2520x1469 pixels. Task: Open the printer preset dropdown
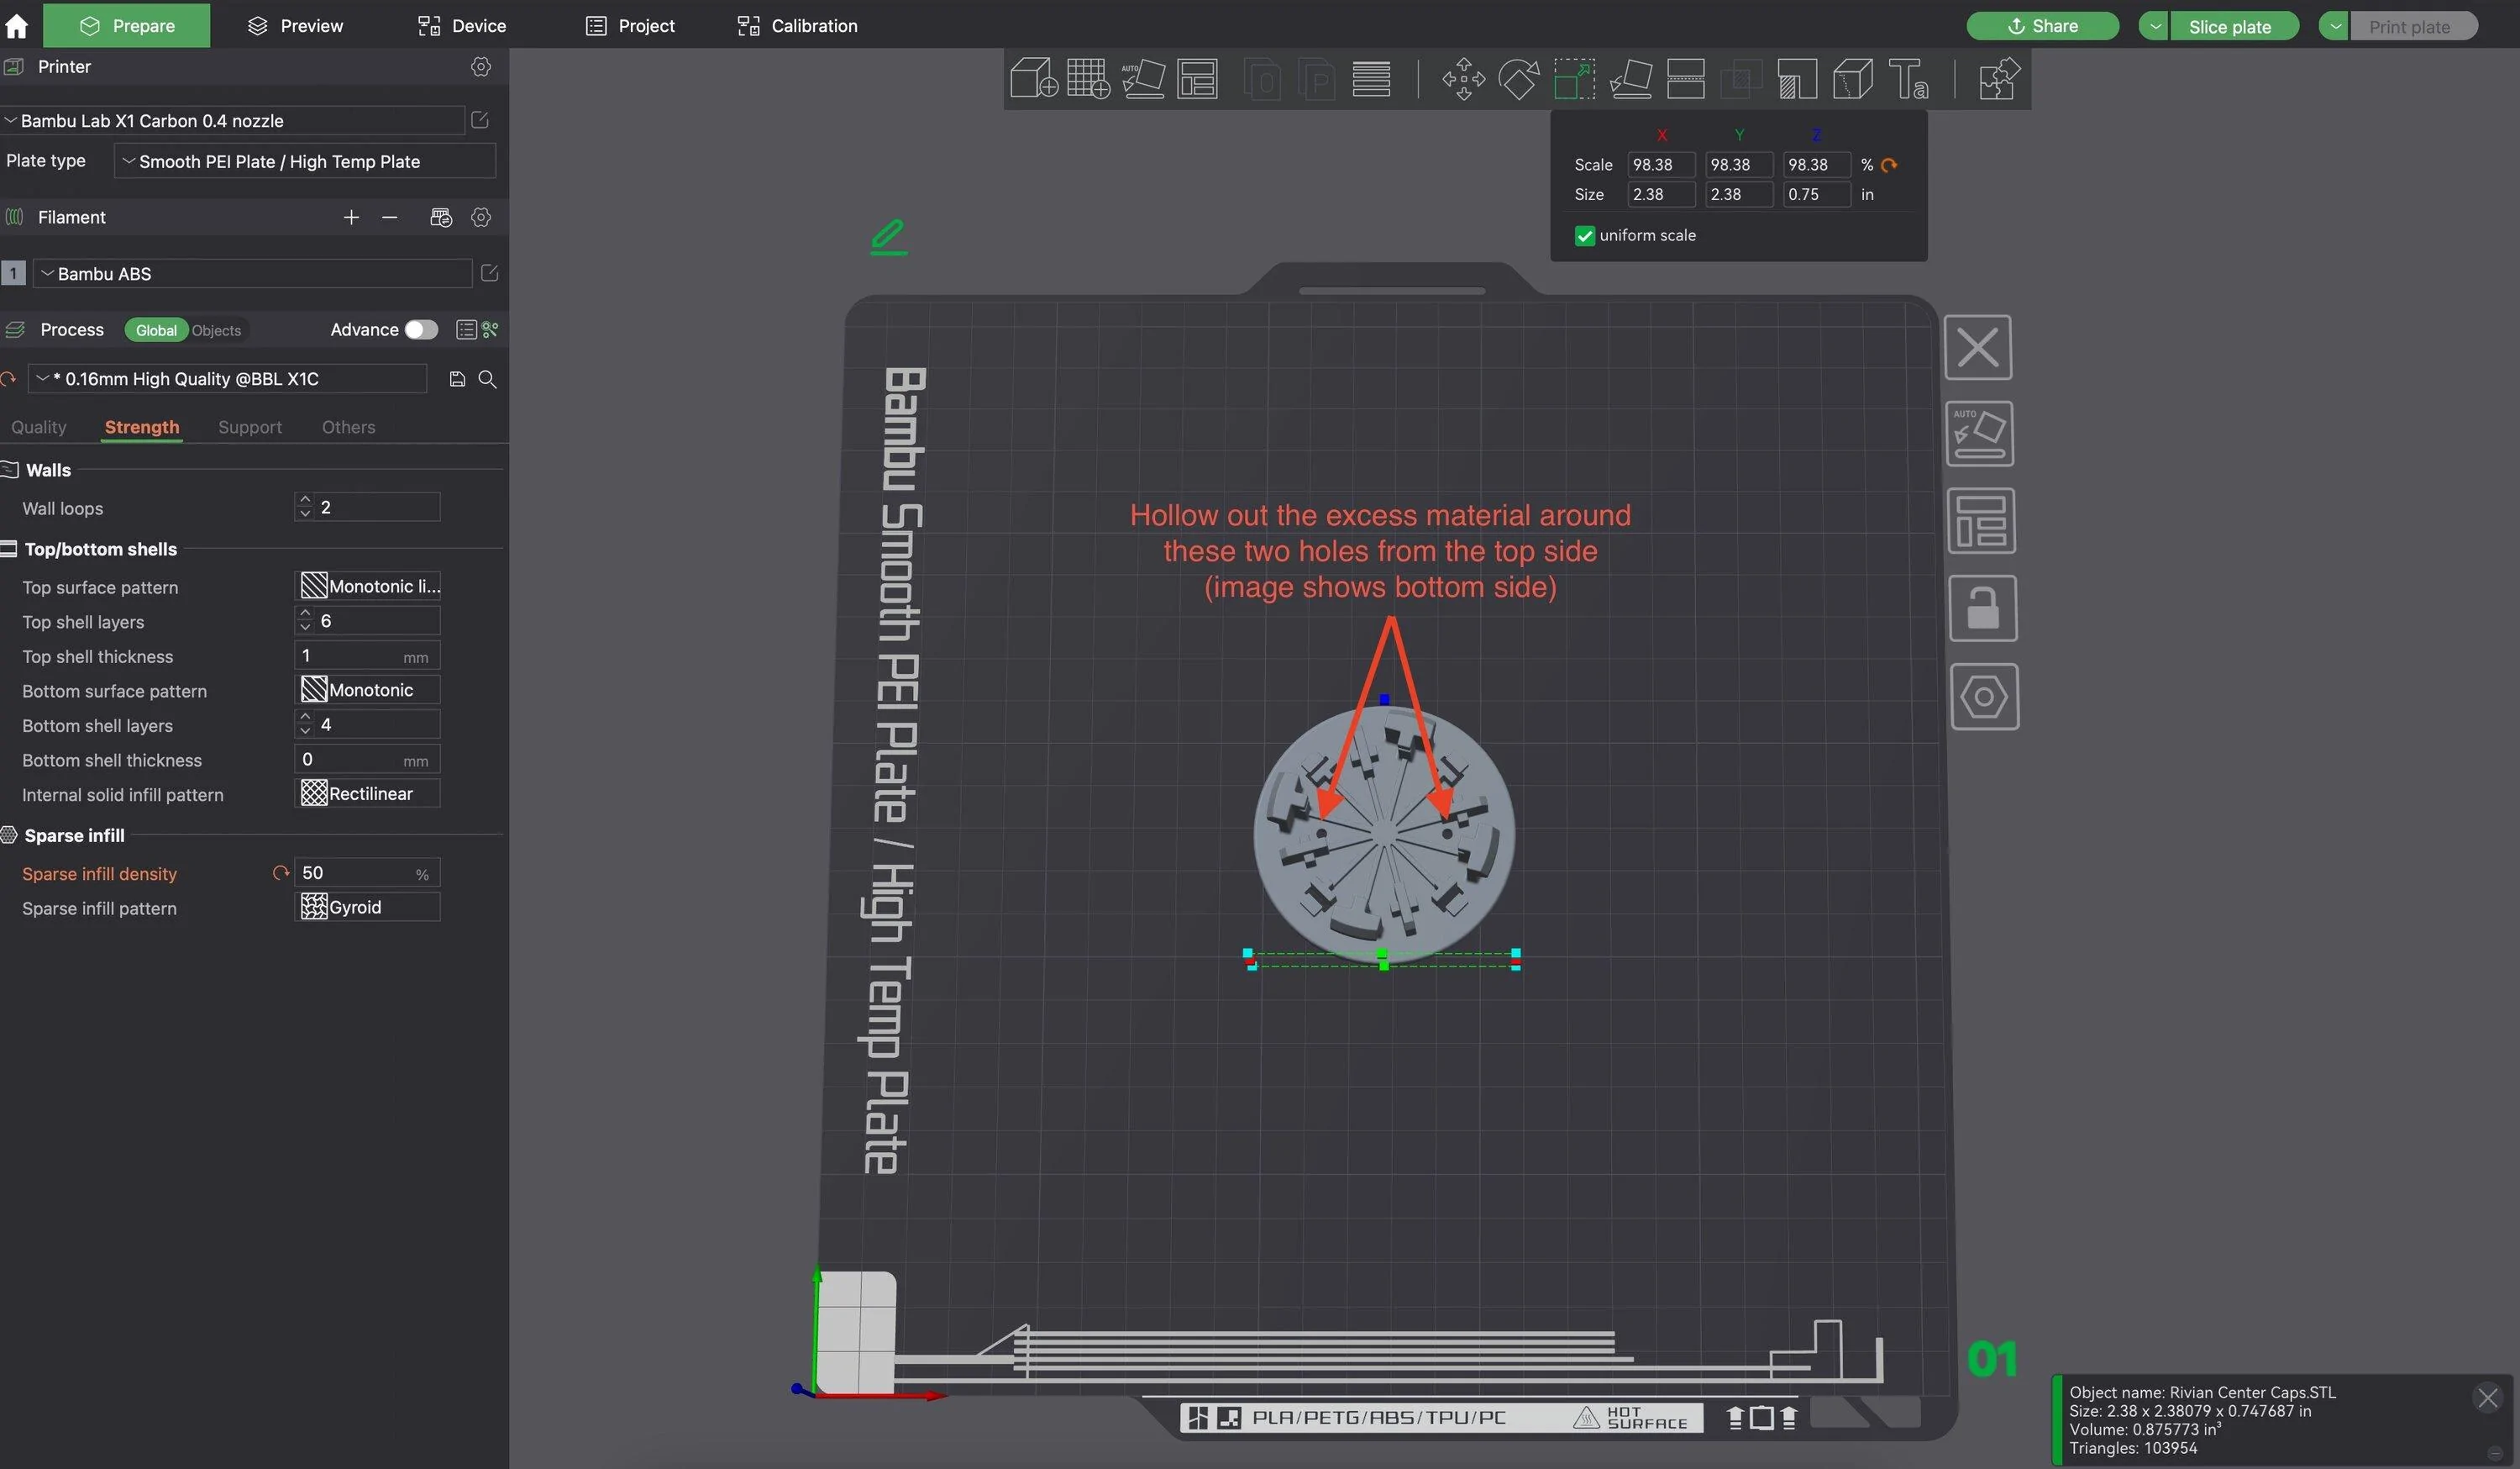[233, 120]
